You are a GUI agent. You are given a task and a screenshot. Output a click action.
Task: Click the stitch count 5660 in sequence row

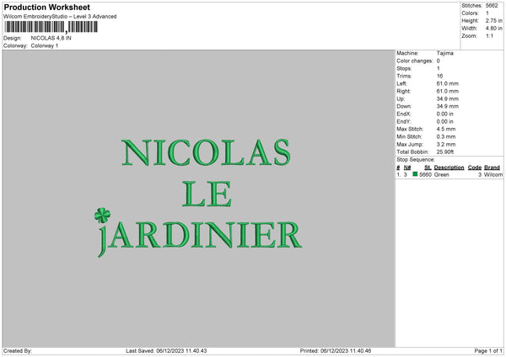point(425,174)
